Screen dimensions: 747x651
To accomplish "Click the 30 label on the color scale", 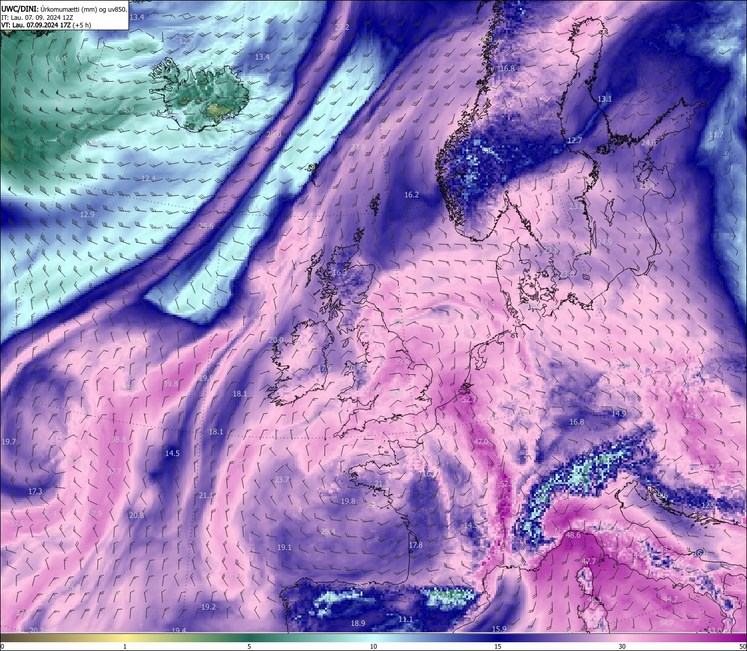I will click(x=622, y=646).
